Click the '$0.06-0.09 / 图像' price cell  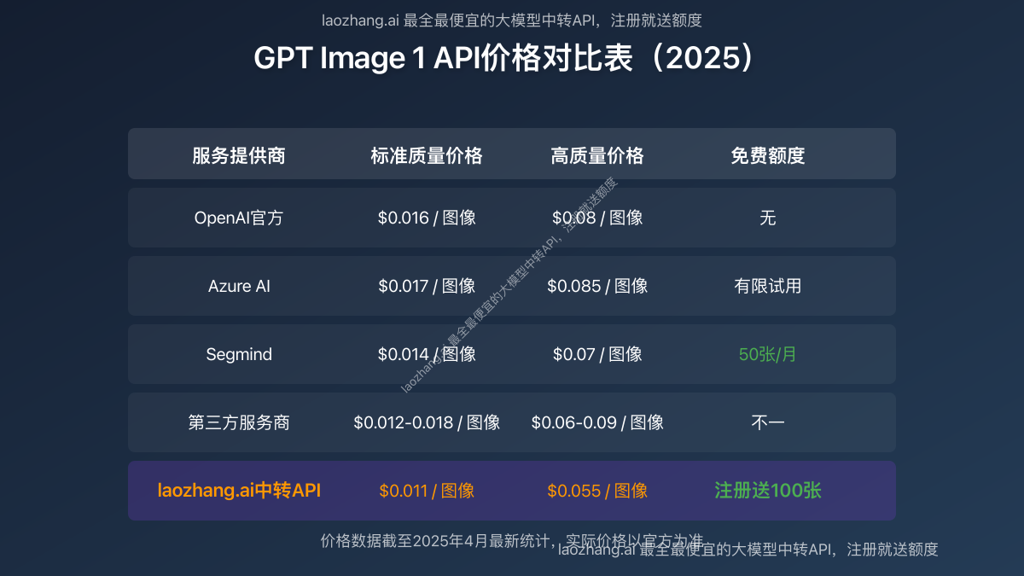click(597, 422)
